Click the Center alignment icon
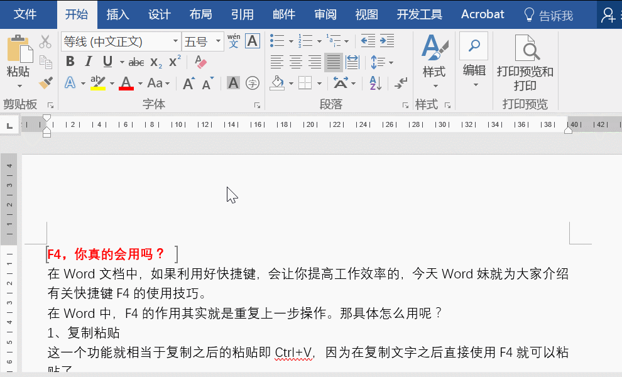 (295, 62)
